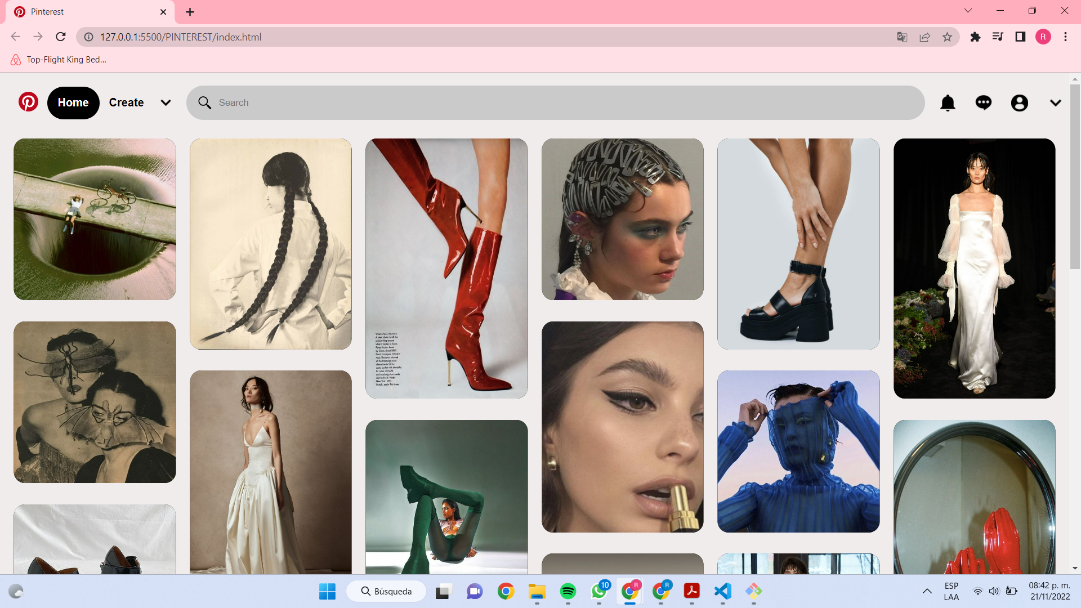1081x608 pixels.
Task: Focus the Pinterest search field
Action: (555, 102)
